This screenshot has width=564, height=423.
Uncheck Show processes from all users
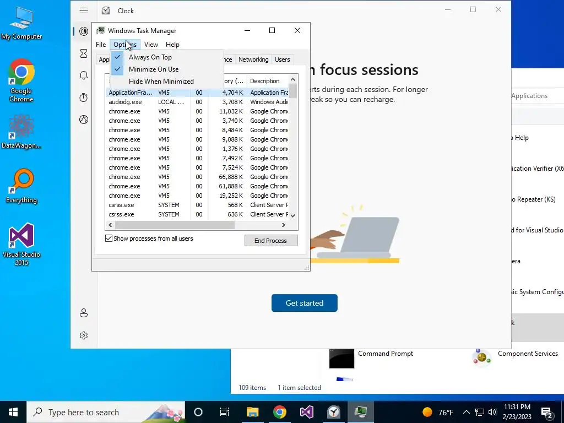[x=109, y=238]
